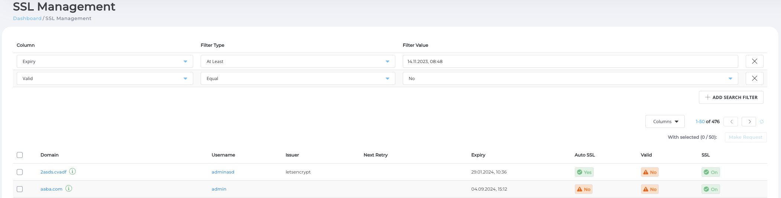Click the SSL Management breadcrumb text
The width and height of the screenshot is (781, 198).
point(68,18)
